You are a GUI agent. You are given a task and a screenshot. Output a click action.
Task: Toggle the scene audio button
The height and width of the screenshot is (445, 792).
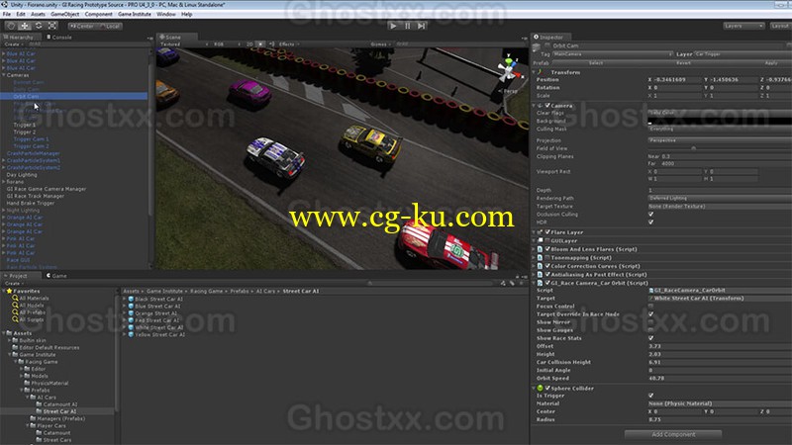pyautogui.click(x=271, y=44)
